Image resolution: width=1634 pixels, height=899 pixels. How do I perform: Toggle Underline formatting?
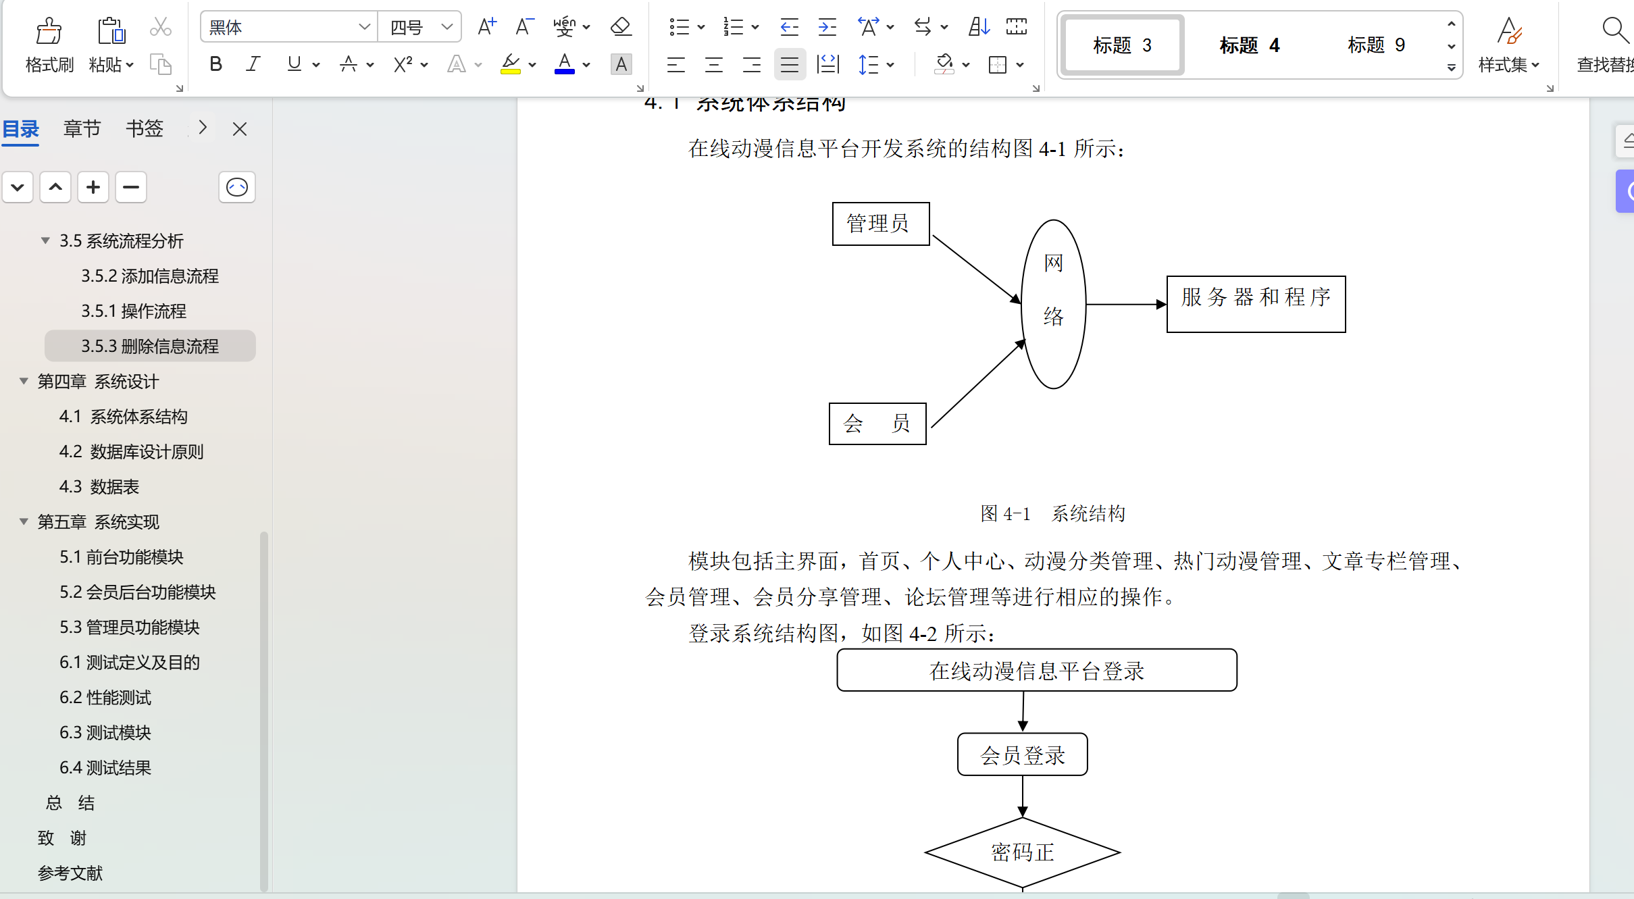point(294,65)
